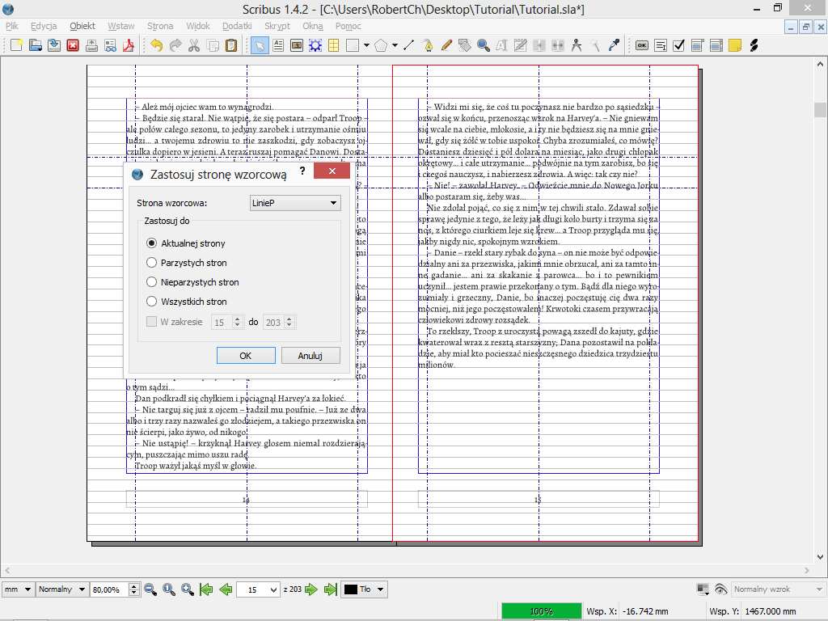Image resolution: width=828 pixels, height=621 pixels.
Task: Go to next page with green arrow
Action: point(312,589)
